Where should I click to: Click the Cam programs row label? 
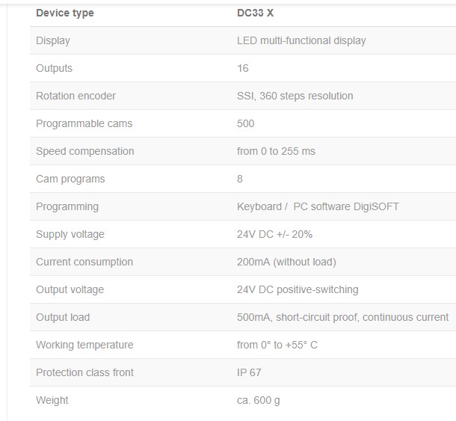tap(70, 179)
